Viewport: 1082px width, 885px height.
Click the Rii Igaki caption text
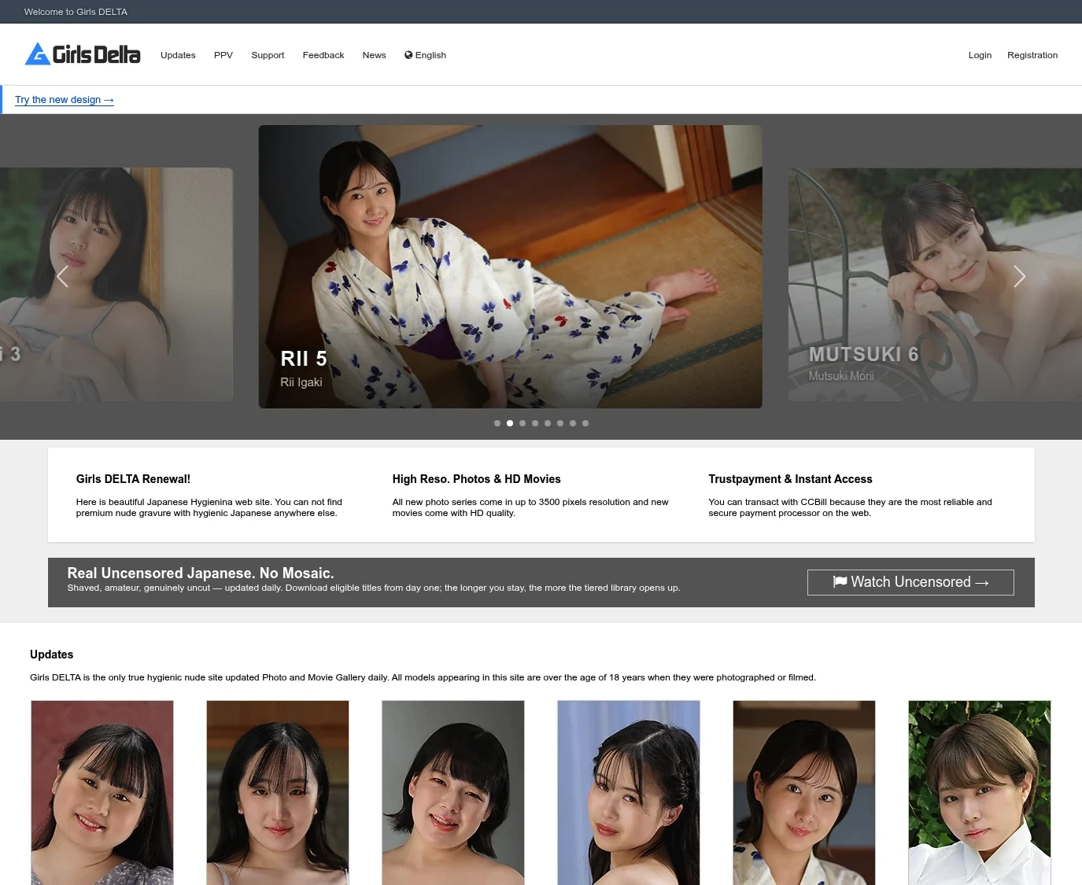[301, 382]
